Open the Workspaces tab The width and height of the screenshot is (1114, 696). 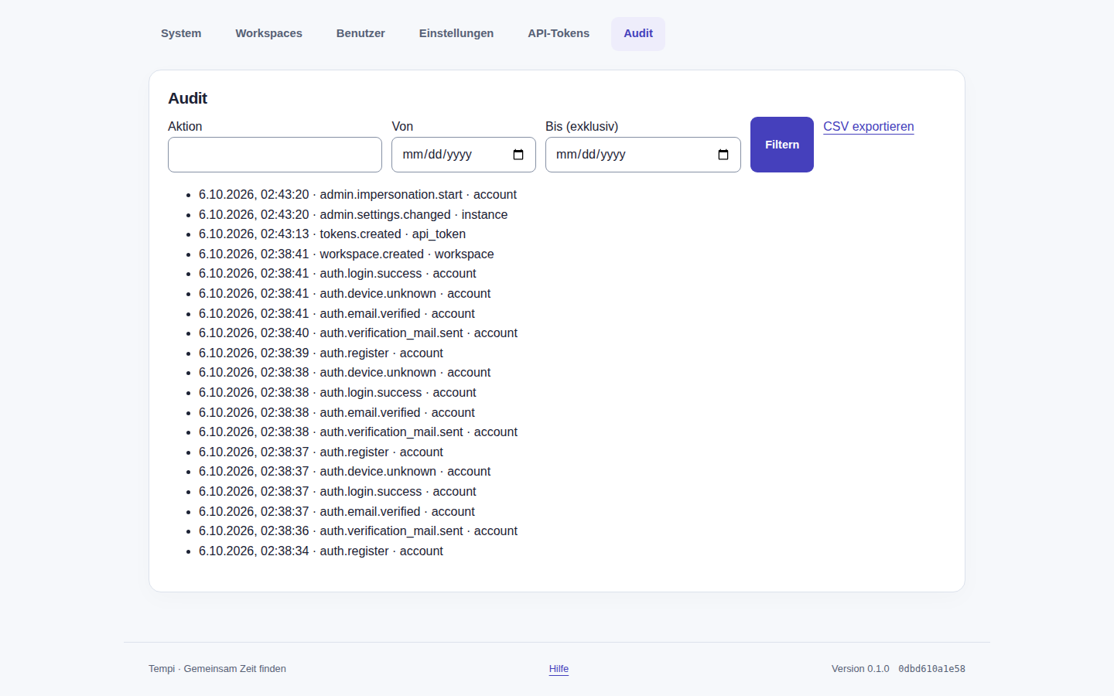point(269,33)
